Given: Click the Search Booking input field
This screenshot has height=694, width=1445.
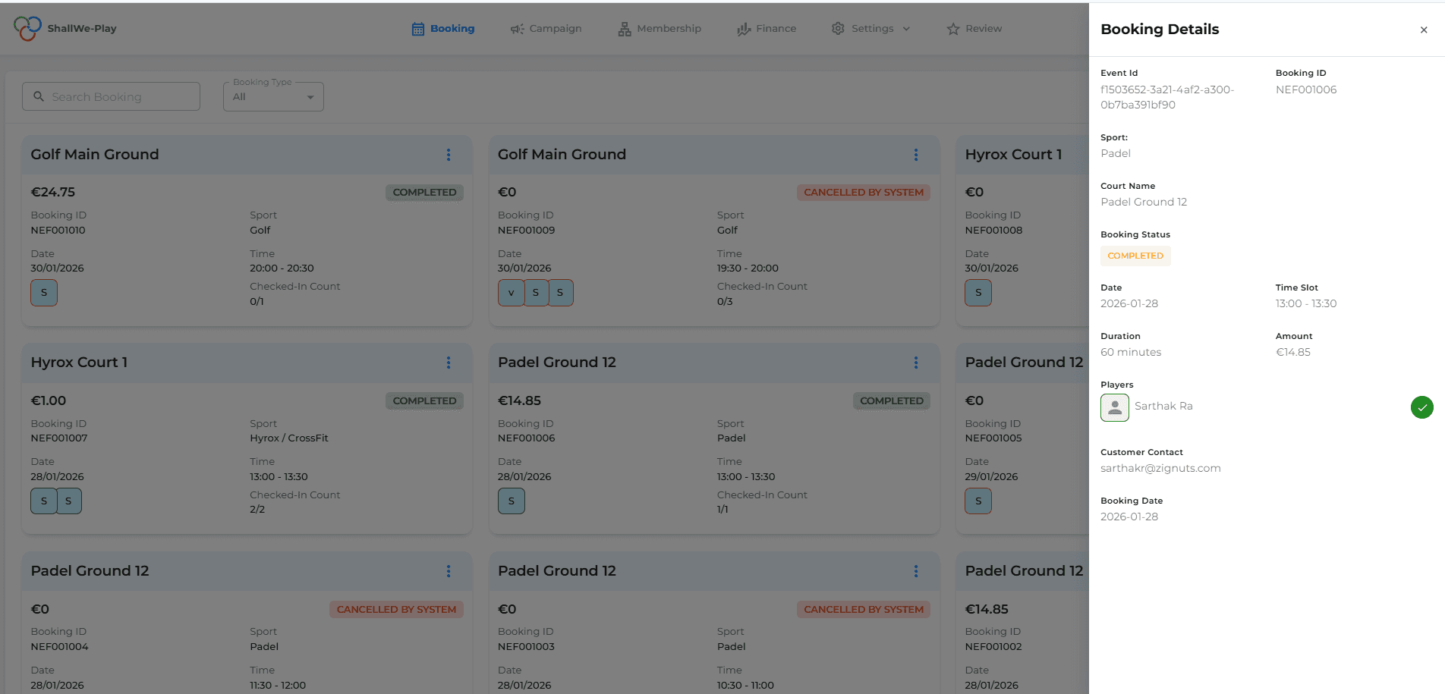Looking at the screenshot, I should [112, 96].
